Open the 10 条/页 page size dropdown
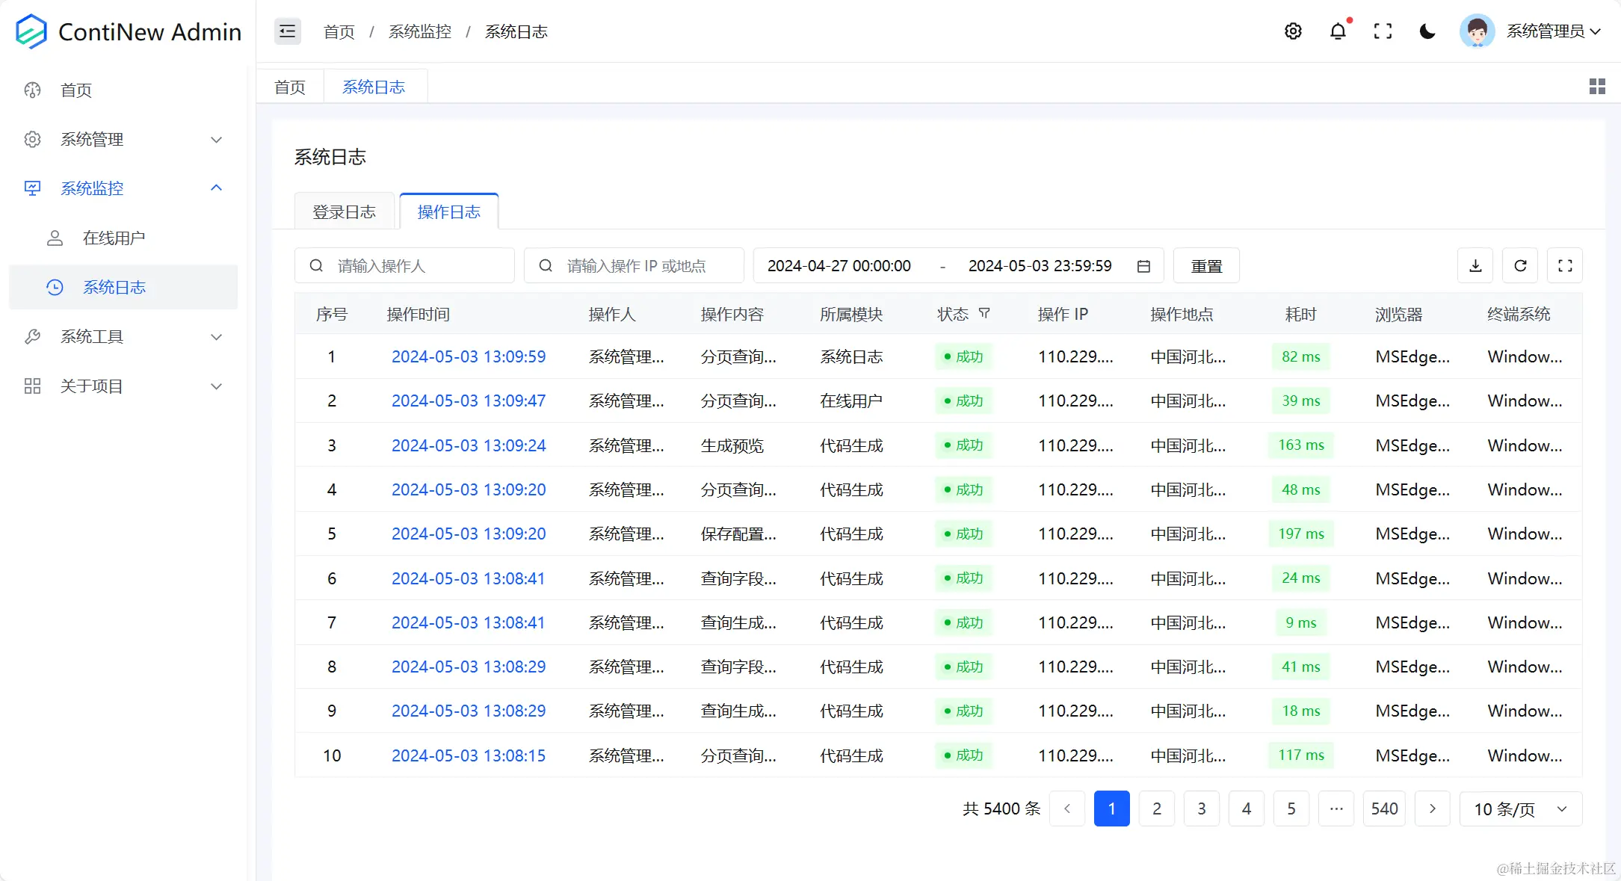The height and width of the screenshot is (881, 1621). click(1521, 809)
